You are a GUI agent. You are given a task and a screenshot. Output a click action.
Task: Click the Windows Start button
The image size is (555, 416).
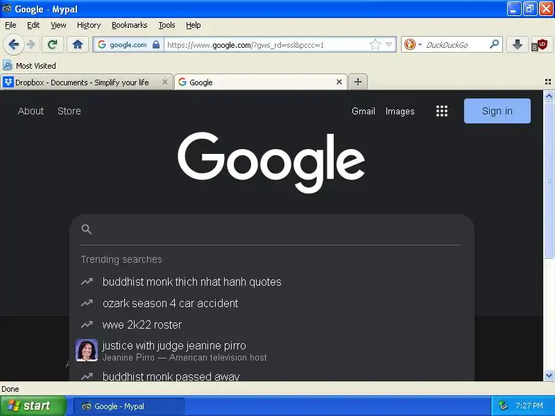[33, 406]
